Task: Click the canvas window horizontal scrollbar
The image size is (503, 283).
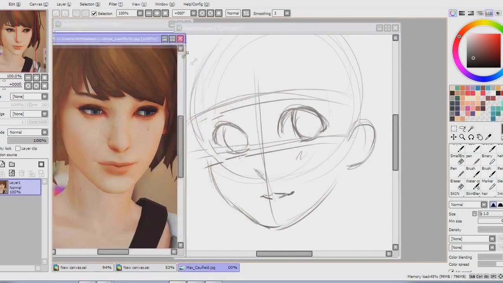Action: [x=284, y=254]
